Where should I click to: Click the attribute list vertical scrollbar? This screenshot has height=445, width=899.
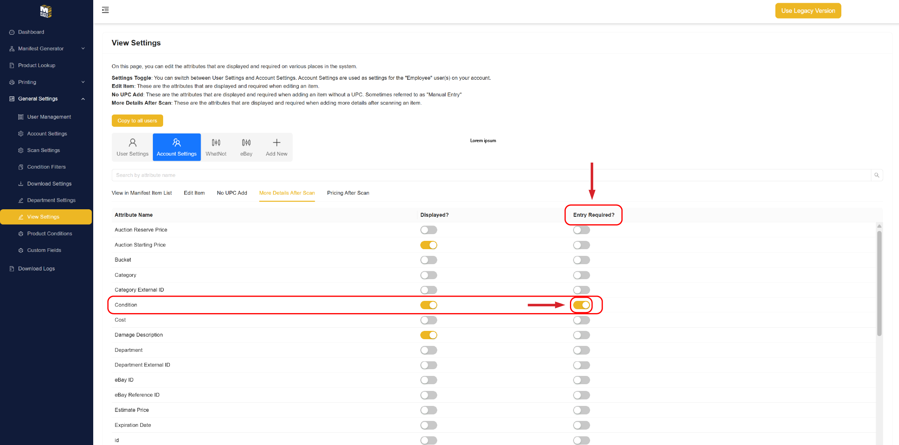coord(879,283)
